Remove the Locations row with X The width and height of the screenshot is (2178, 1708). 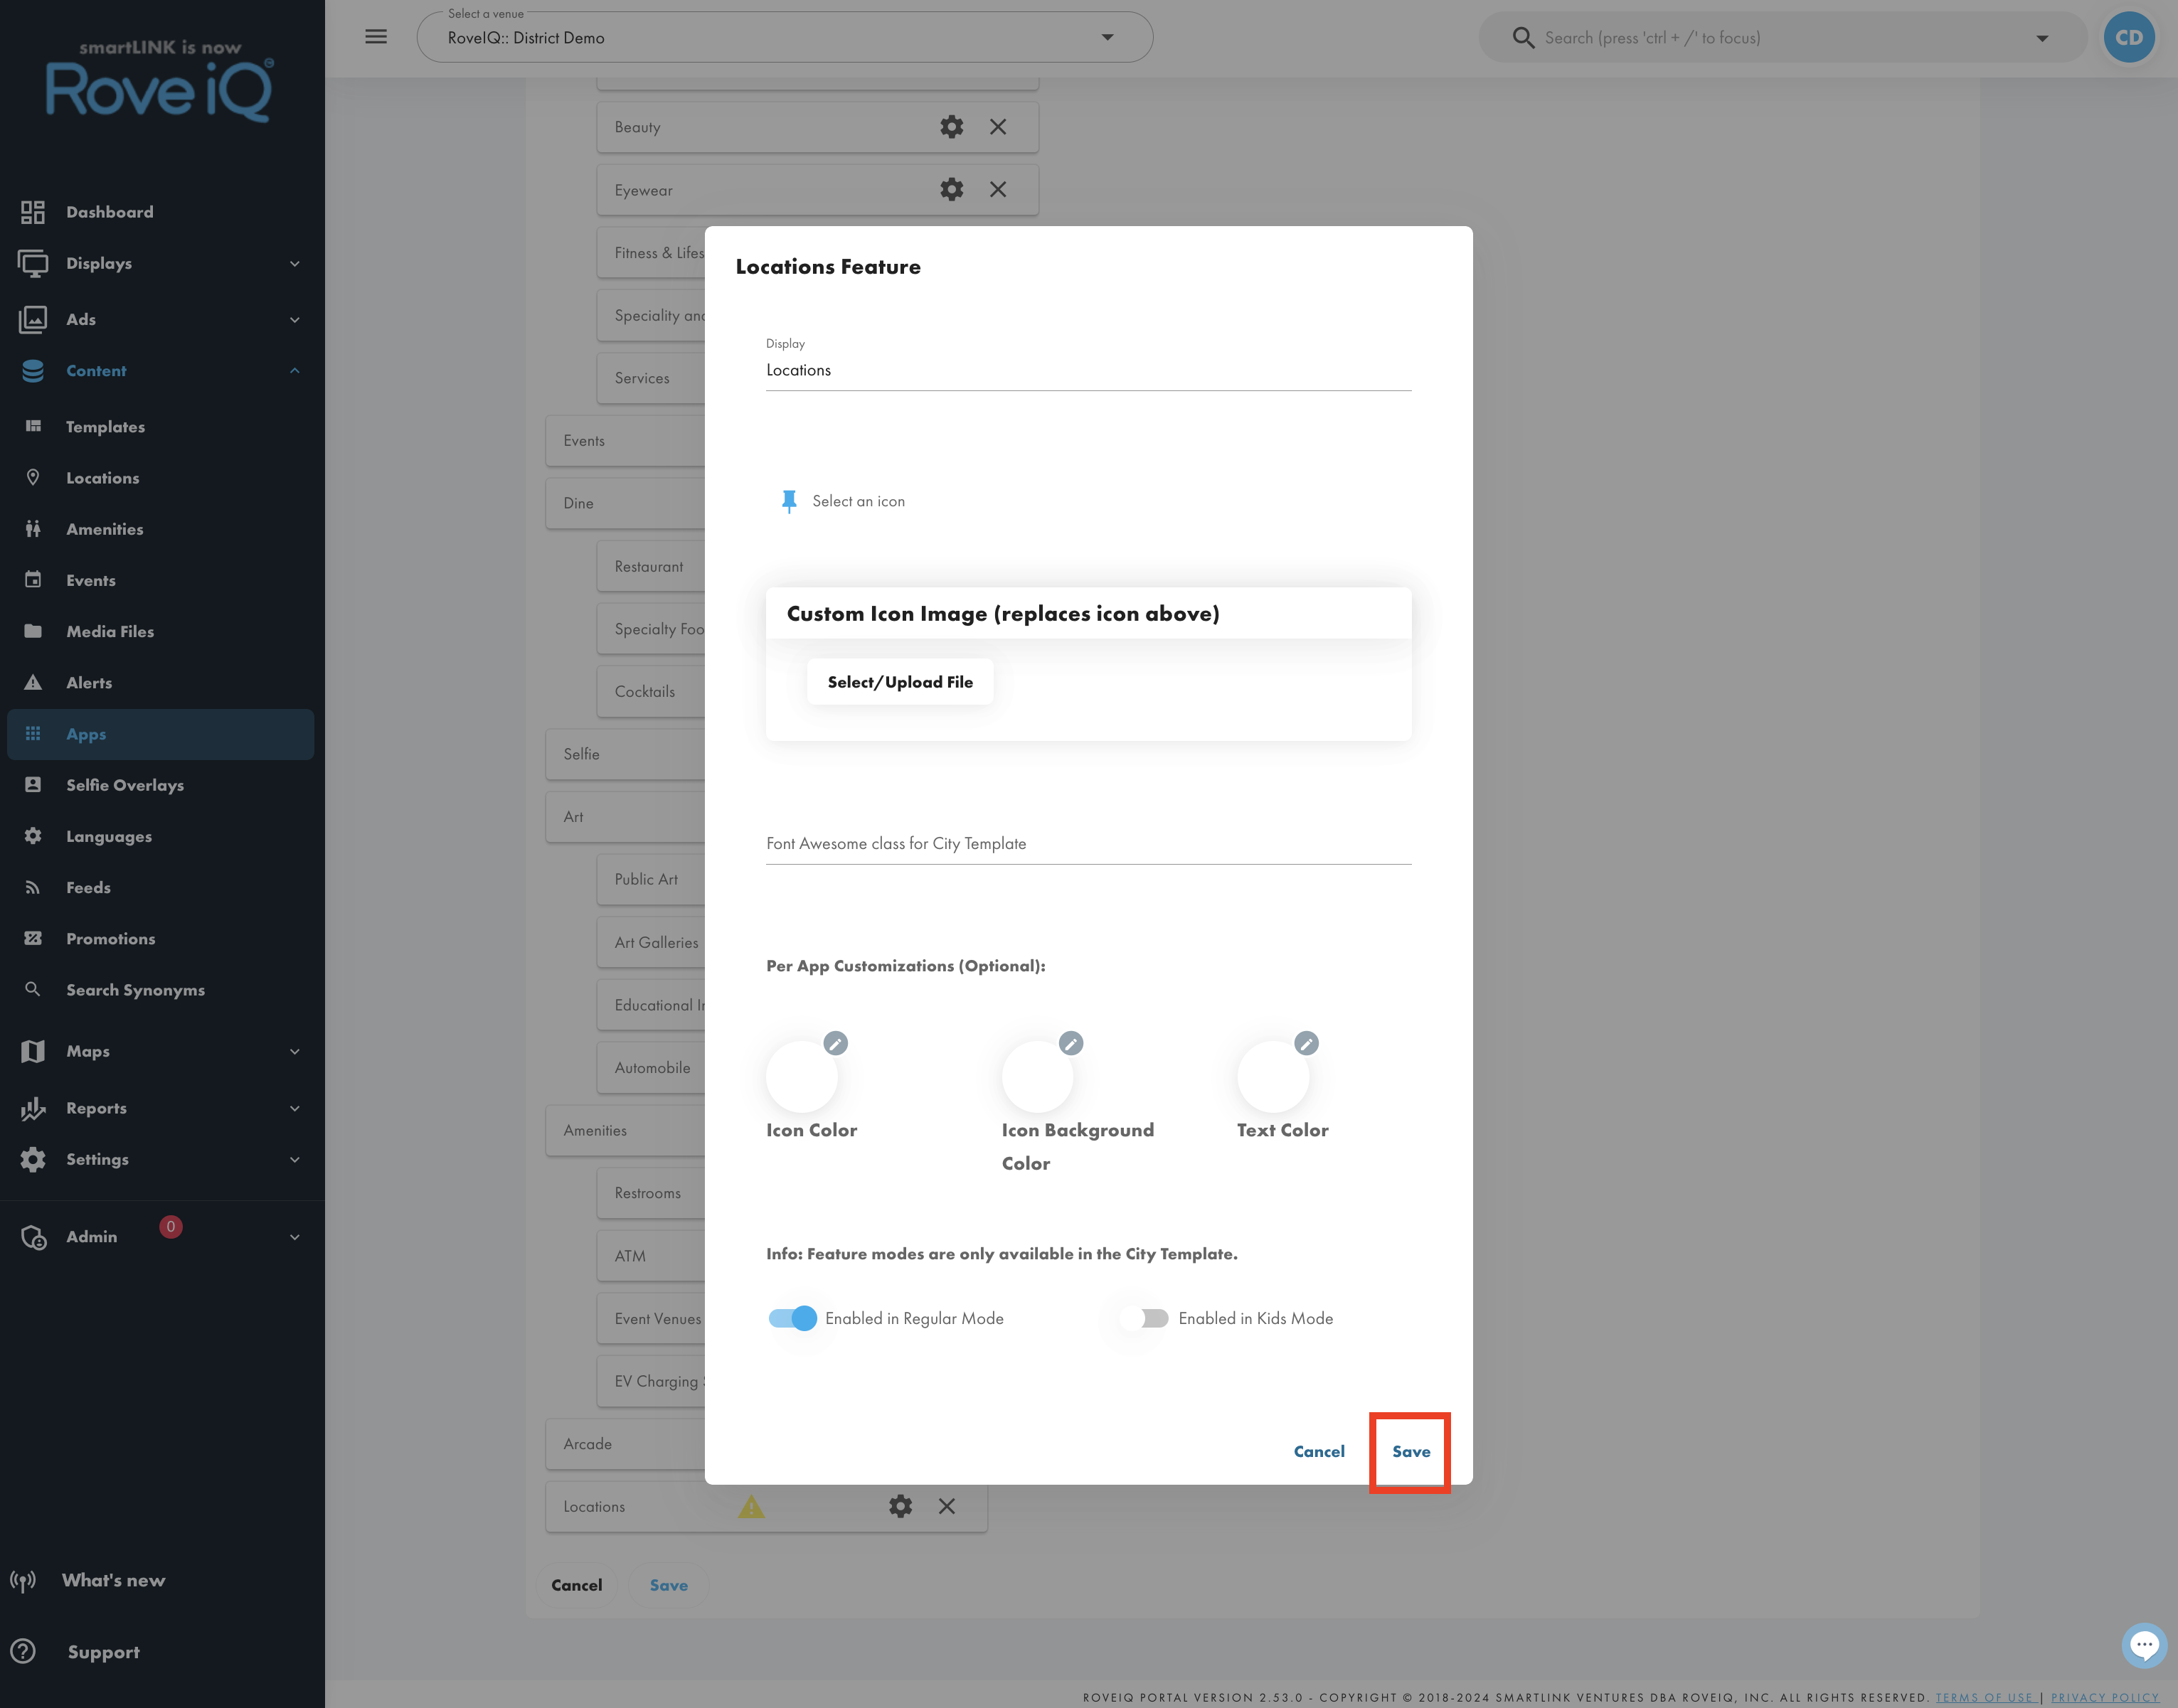point(947,1506)
